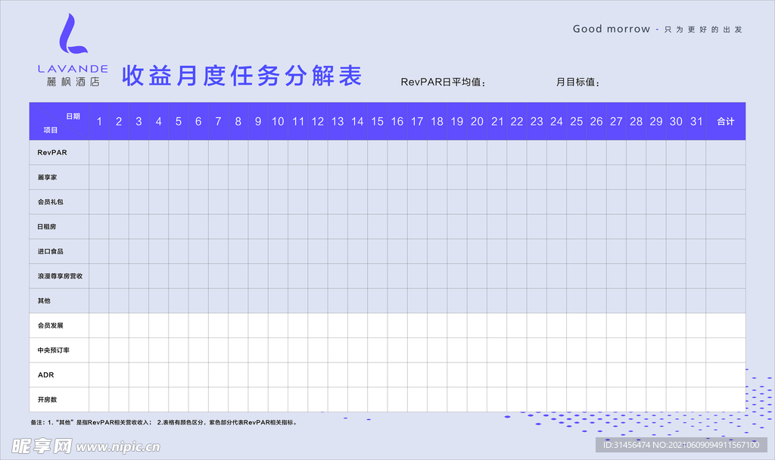Click the RevPAR日平均值 field label
Viewport: 775px width, 460px height.
[443, 82]
